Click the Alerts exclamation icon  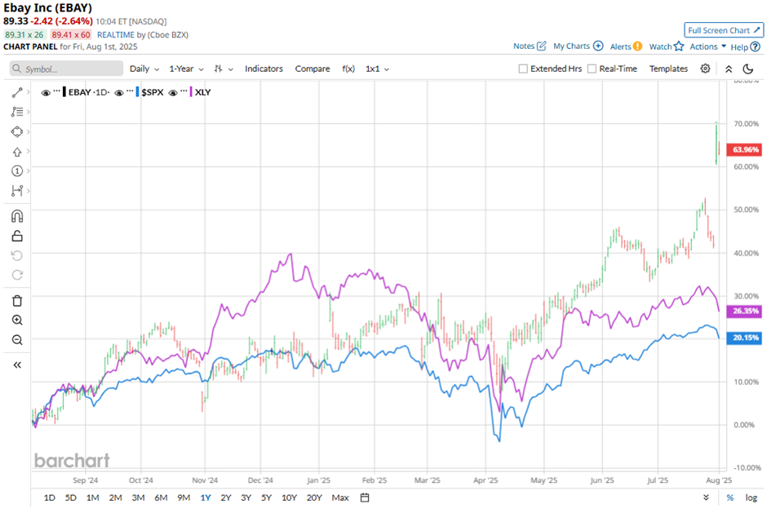(x=637, y=46)
